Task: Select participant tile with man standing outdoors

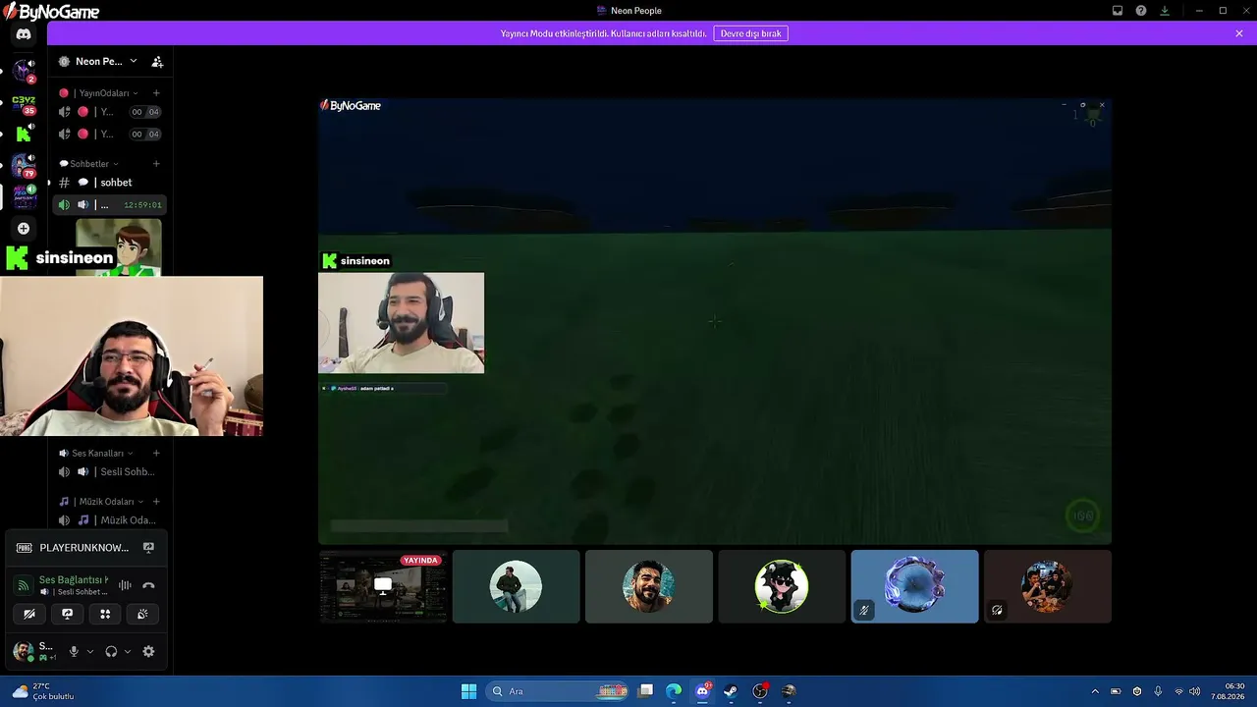Action: (x=517, y=586)
